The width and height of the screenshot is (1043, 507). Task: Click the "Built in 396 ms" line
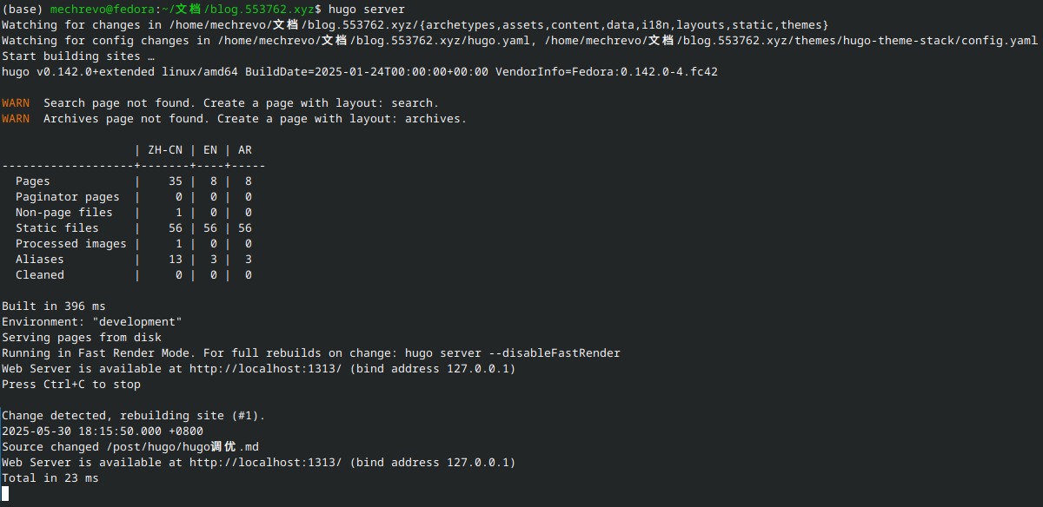(54, 306)
